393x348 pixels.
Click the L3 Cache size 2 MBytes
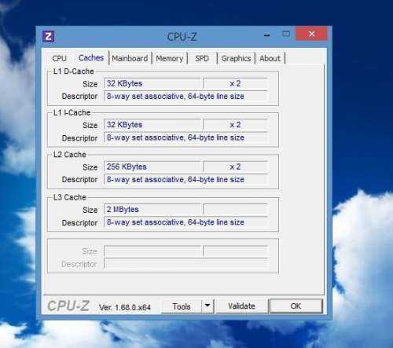(x=152, y=210)
